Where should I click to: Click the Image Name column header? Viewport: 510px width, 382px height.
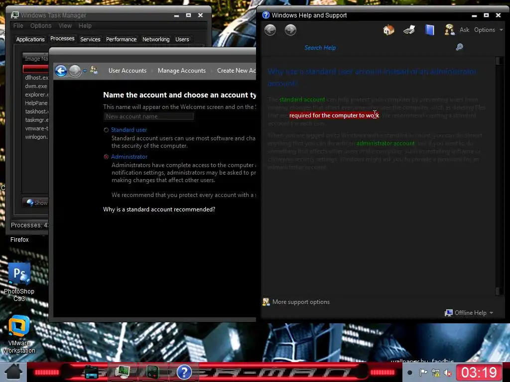point(35,59)
